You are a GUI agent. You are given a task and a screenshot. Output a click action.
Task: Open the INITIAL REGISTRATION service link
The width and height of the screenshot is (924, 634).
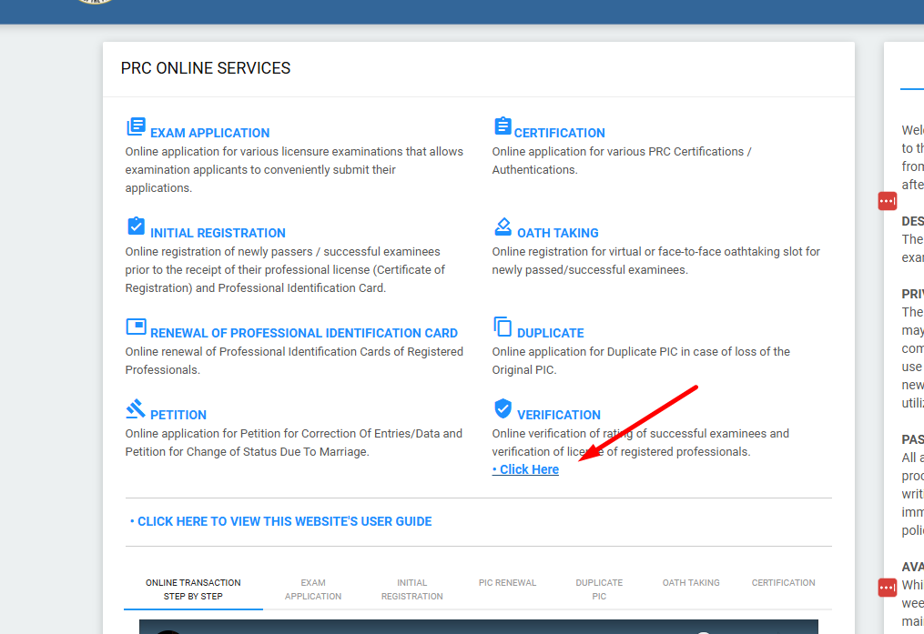click(218, 233)
